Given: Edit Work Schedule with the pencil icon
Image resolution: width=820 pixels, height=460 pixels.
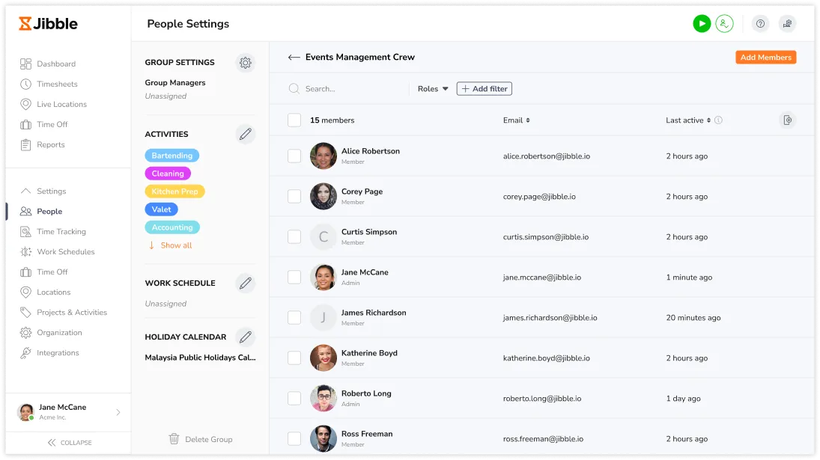Looking at the screenshot, I should coord(245,283).
